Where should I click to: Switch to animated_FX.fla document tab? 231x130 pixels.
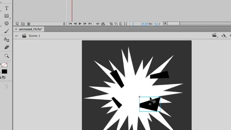[30, 29]
